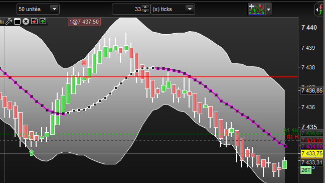325x183 pixels.
Task: Click the 'R1 H' resistance level label
Action: click(x=292, y=137)
